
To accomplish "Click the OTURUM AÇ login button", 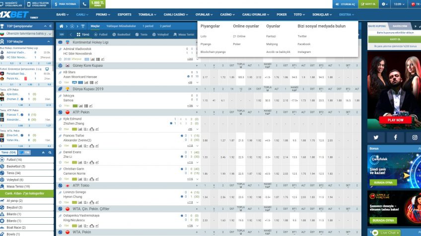I will pyautogui.click(x=345, y=4).
